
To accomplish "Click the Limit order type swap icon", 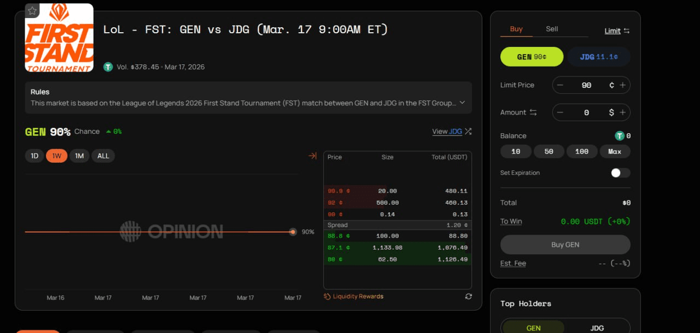I will [627, 31].
